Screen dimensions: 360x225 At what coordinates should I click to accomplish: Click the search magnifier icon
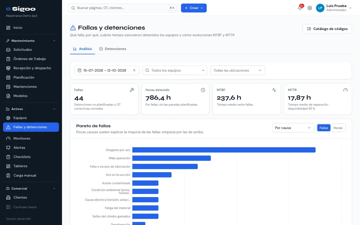pos(73,8)
